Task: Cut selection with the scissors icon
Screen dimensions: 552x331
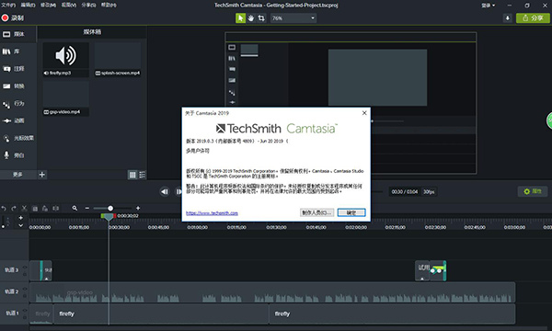Action: [x=24, y=208]
